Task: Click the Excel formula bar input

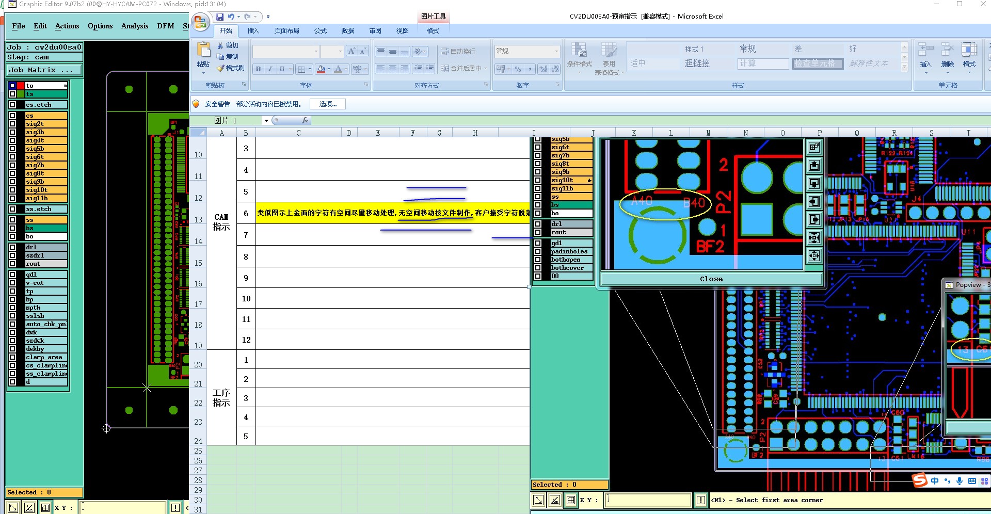Action: pos(650,121)
